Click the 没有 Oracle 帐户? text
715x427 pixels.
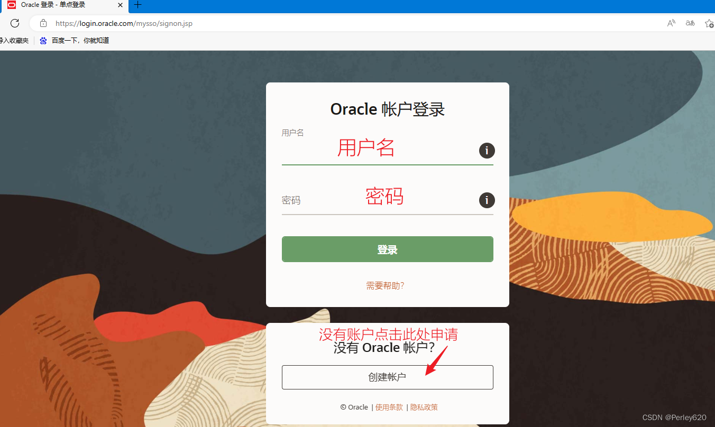coord(384,348)
